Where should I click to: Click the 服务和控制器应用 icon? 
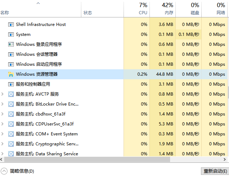tap(11, 84)
